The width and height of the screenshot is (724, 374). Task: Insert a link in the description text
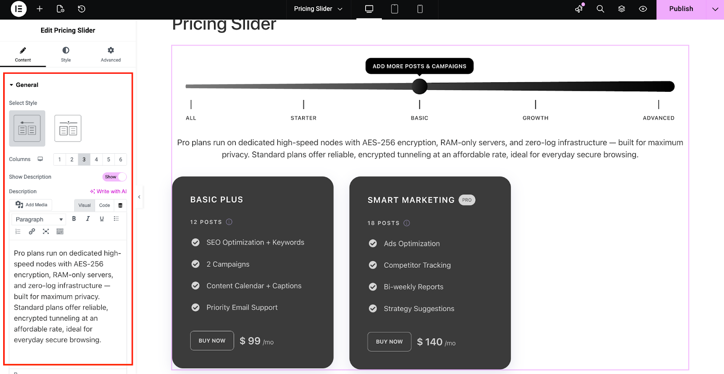tap(32, 231)
